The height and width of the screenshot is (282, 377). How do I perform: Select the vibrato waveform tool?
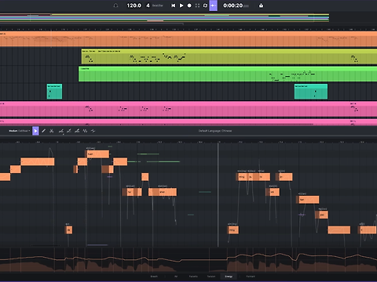coord(85,131)
